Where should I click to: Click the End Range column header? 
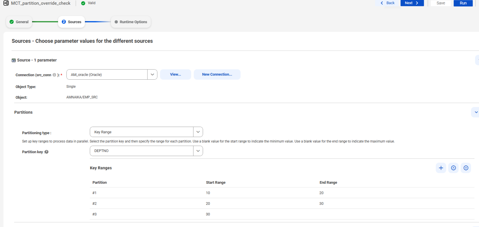(x=328, y=182)
